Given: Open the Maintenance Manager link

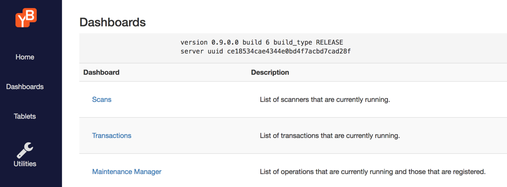Looking at the screenshot, I should [127, 172].
